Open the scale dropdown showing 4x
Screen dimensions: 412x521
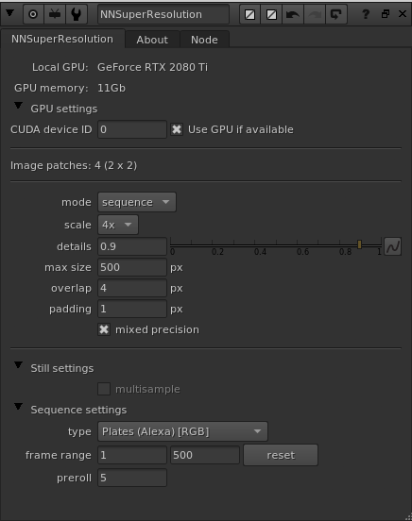[x=118, y=225]
